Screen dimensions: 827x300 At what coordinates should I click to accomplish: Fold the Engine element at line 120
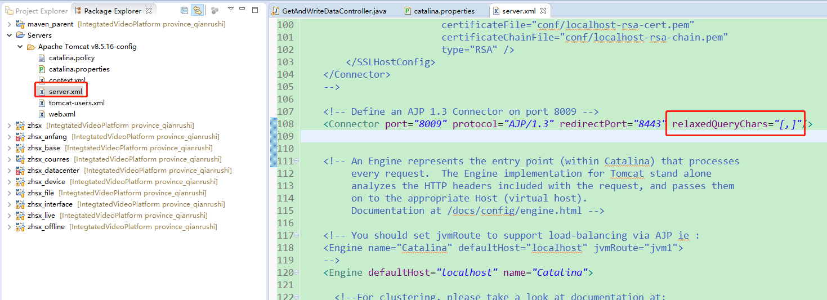297,273
